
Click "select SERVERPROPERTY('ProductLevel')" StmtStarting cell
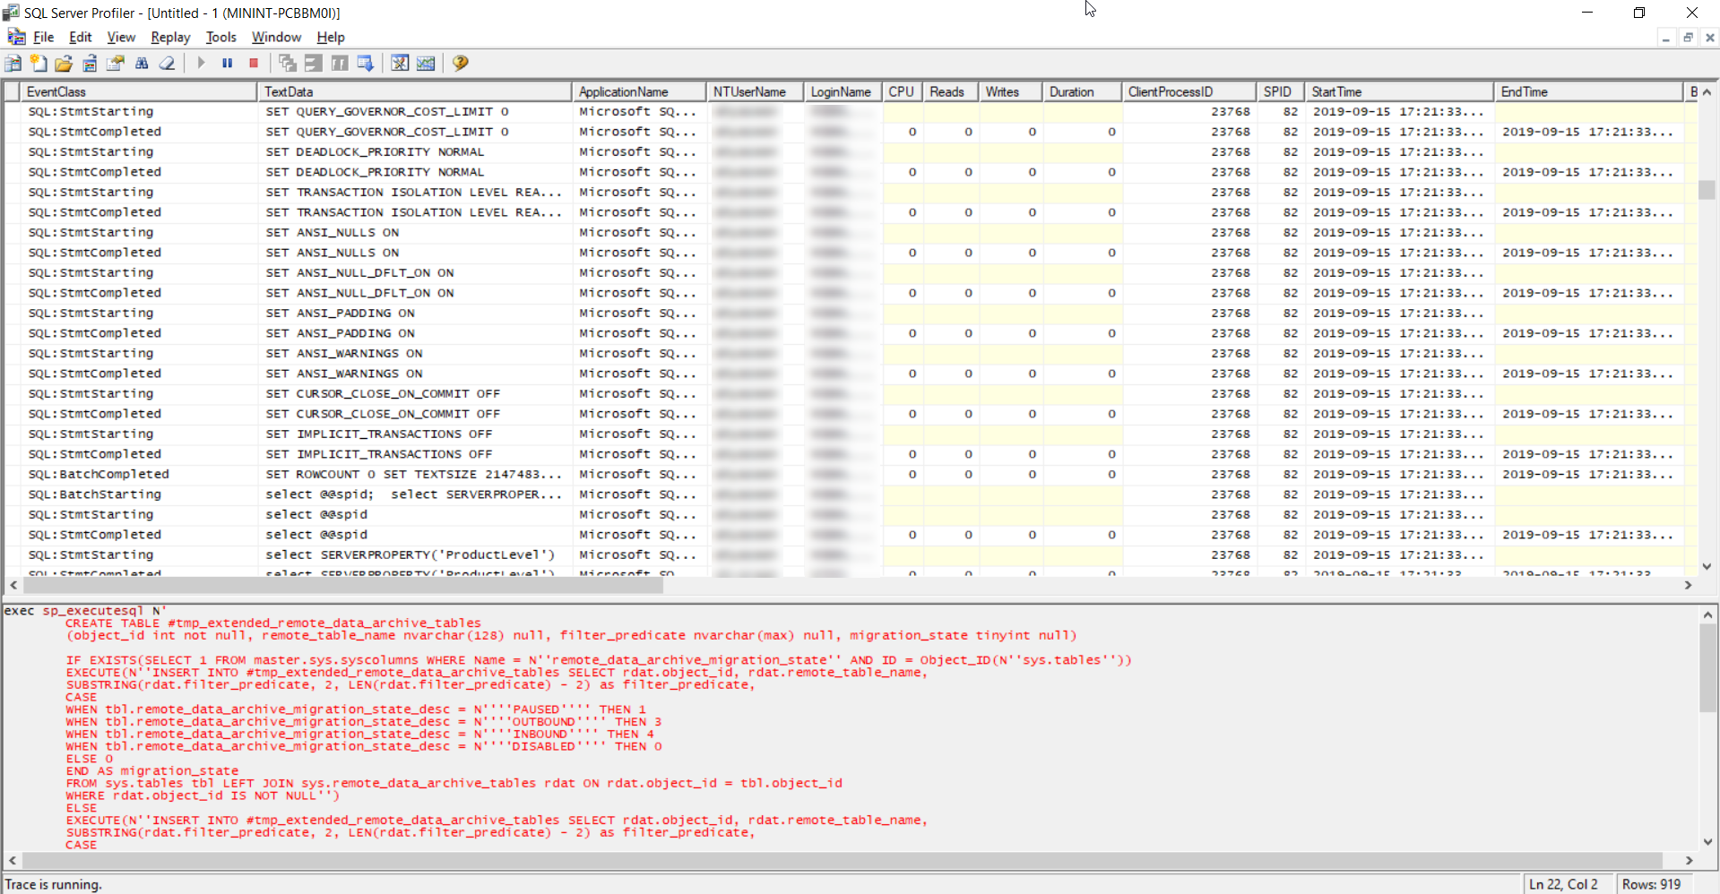pos(411,554)
